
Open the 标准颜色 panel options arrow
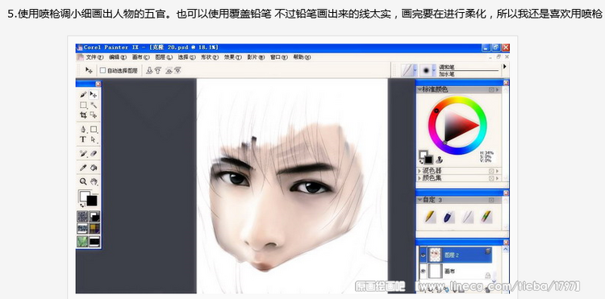(498, 89)
